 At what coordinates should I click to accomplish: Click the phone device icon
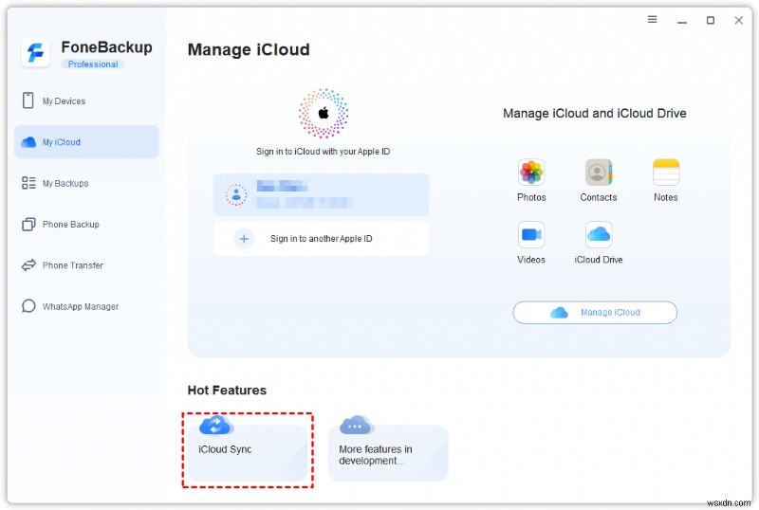(28, 100)
